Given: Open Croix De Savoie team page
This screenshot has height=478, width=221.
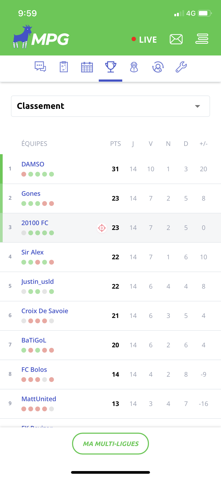Looking at the screenshot, I should (45, 311).
